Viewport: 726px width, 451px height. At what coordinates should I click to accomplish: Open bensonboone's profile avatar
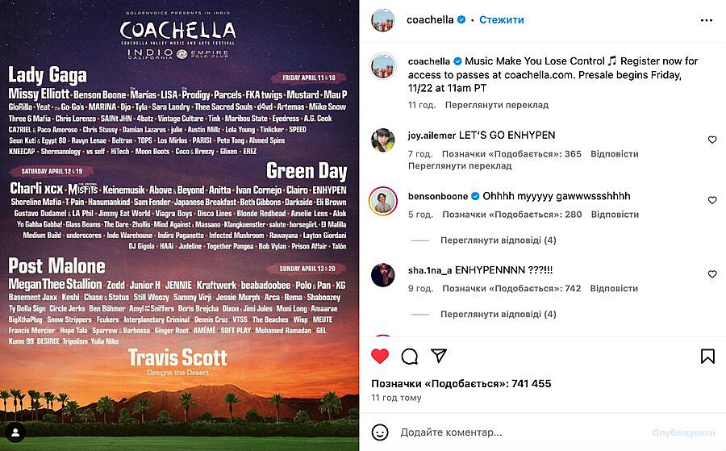[x=382, y=201]
